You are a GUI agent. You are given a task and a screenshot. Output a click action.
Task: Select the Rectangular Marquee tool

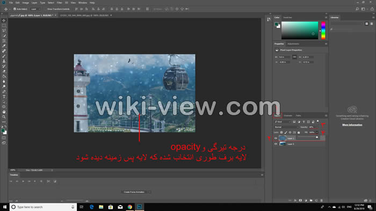tap(4, 26)
